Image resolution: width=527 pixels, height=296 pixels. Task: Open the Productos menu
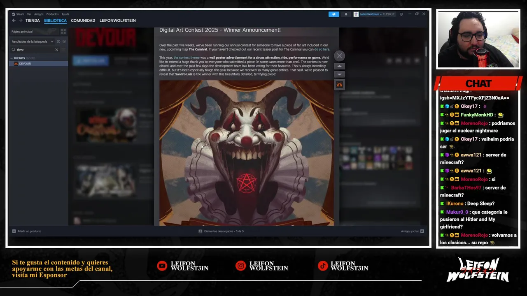click(x=52, y=14)
